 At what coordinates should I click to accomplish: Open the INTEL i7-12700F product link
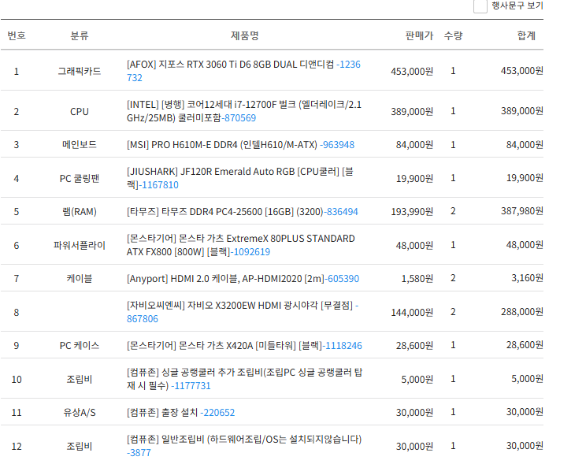pos(244,111)
